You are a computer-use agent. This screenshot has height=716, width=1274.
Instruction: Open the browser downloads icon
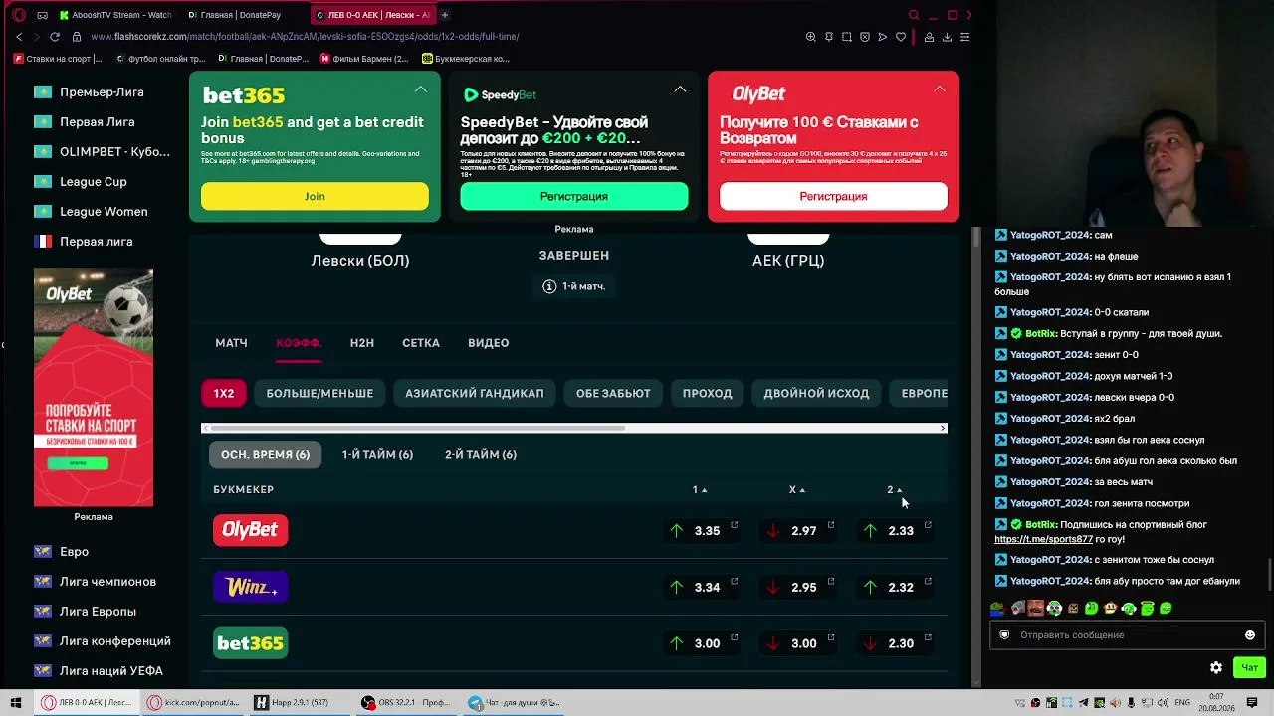pos(947,37)
